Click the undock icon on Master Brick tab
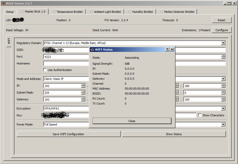Image resolution: width=238 pixels, height=164 pixels. 22,12
